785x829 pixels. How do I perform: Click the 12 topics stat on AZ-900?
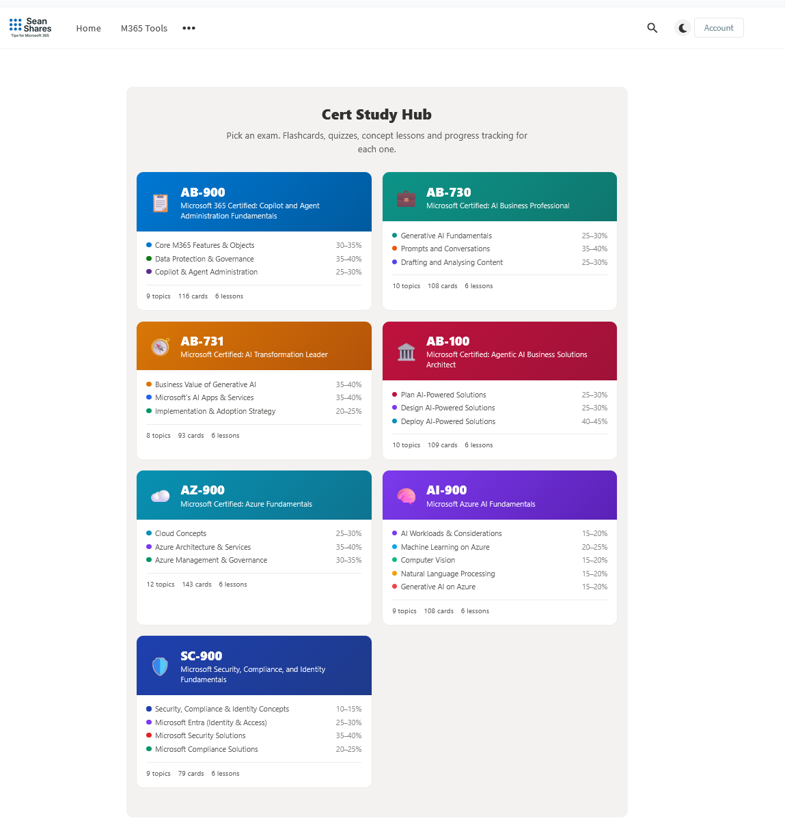[161, 585]
